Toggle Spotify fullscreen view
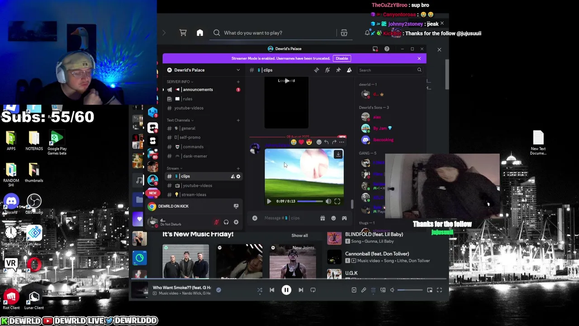The width and height of the screenshot is (579, 326). point(439,290)
